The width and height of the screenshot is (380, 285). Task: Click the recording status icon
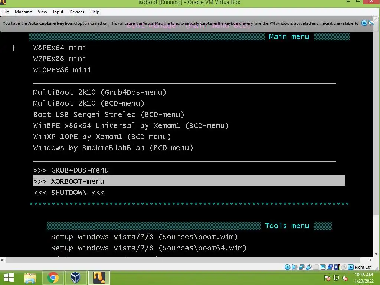coord(330,267)
